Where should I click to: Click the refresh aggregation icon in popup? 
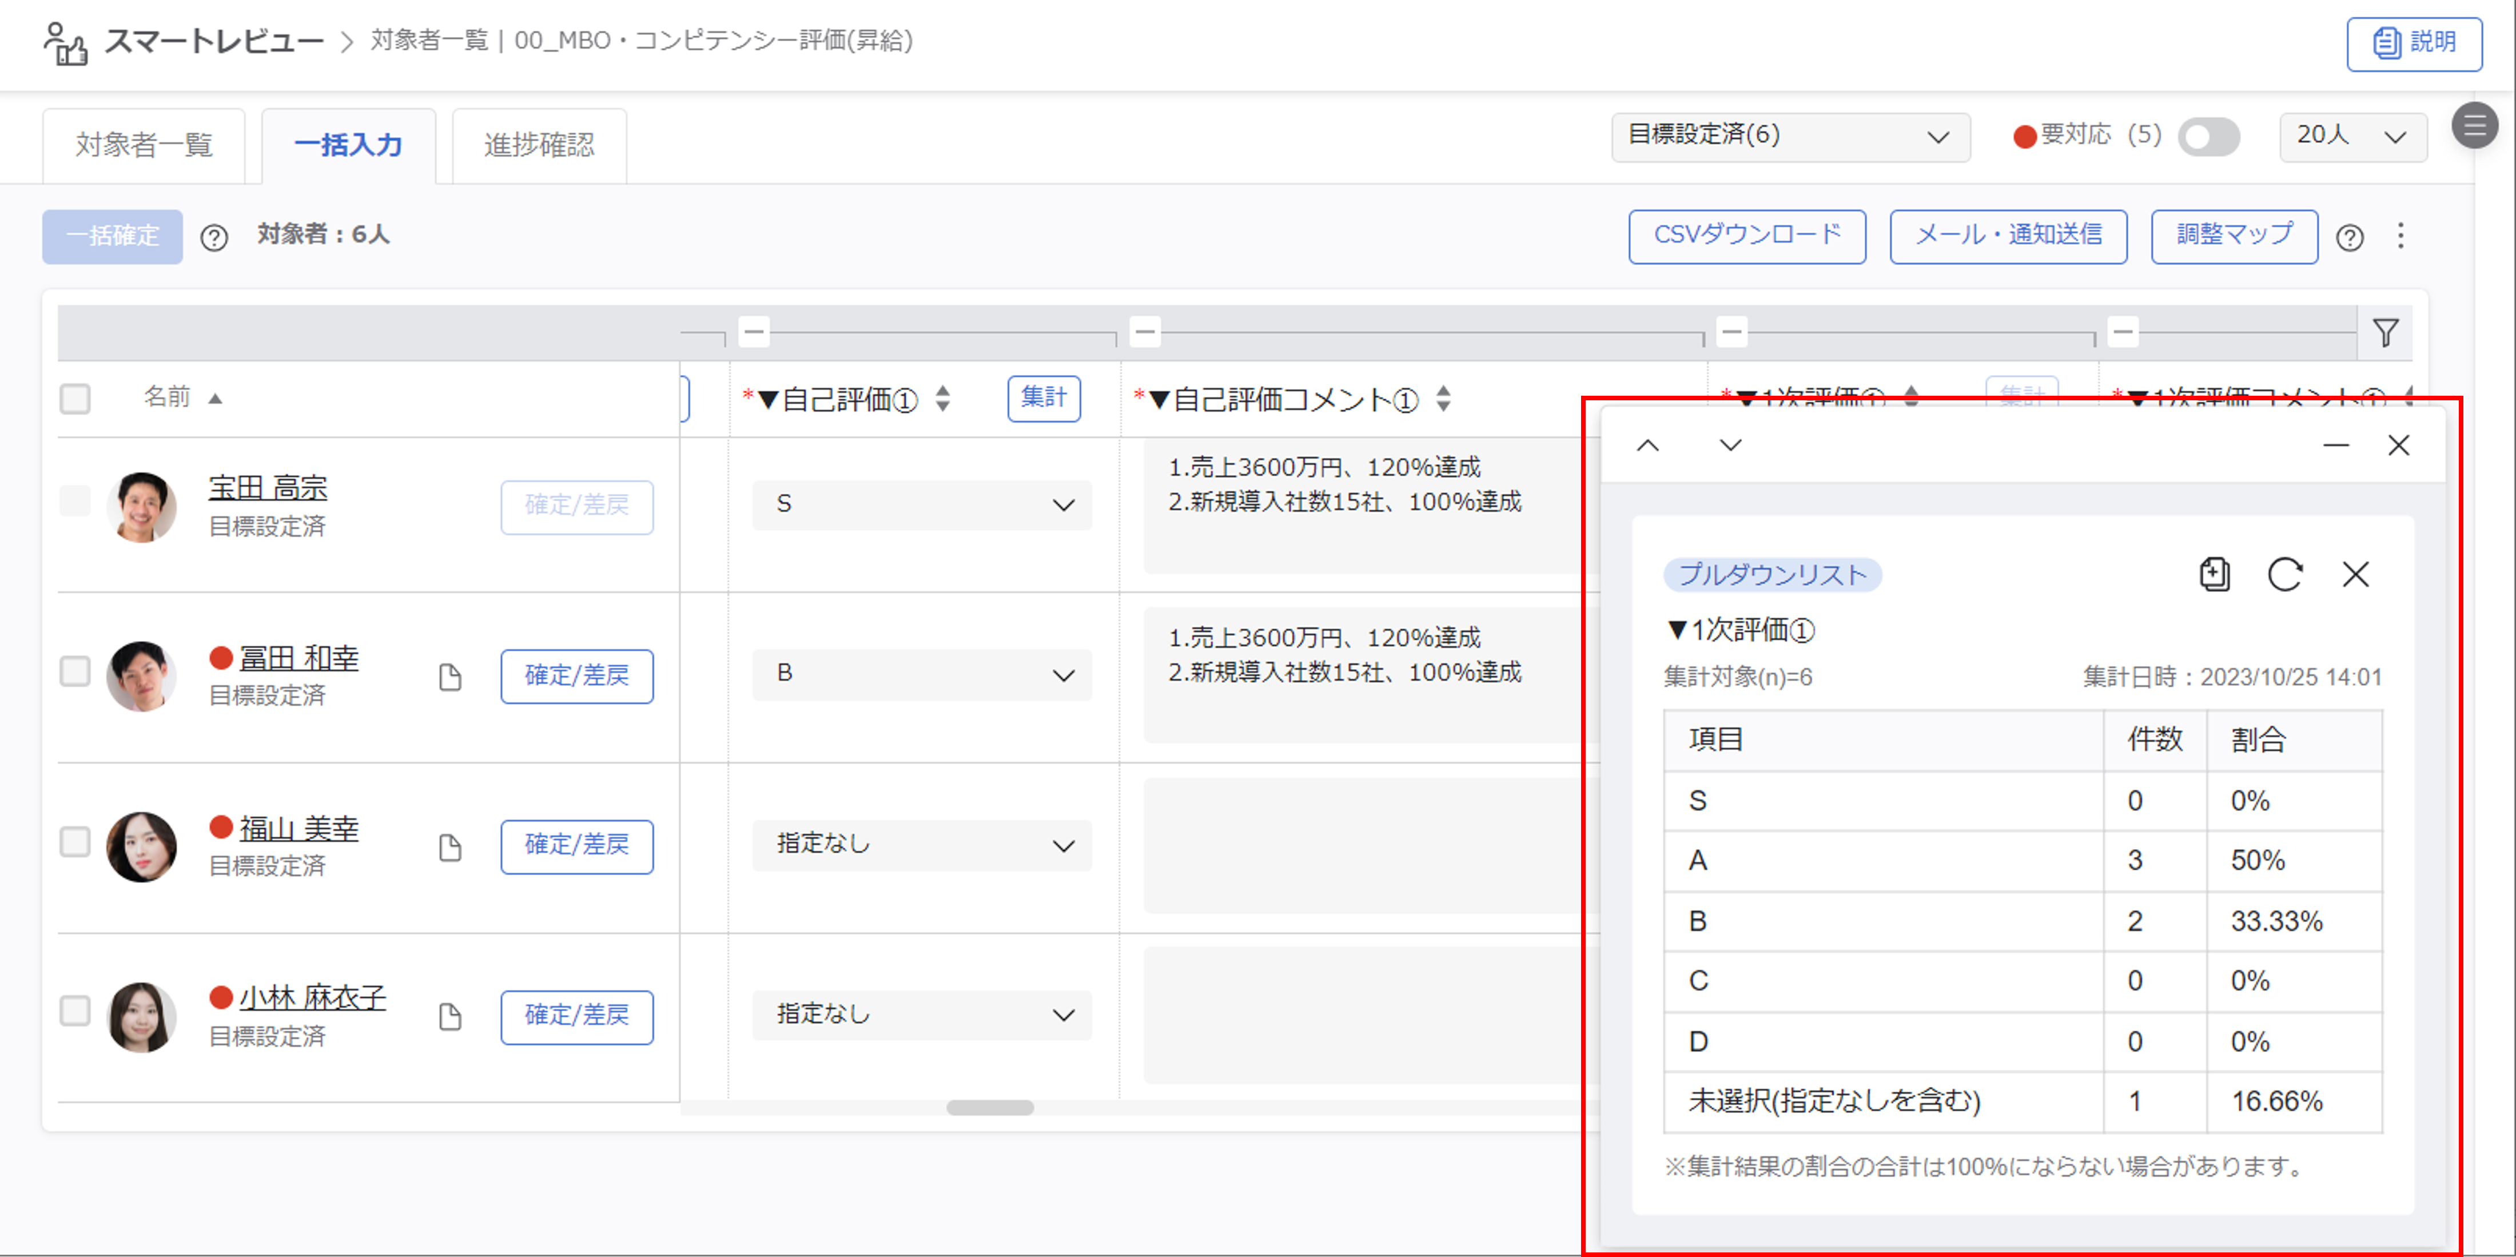2283,574
